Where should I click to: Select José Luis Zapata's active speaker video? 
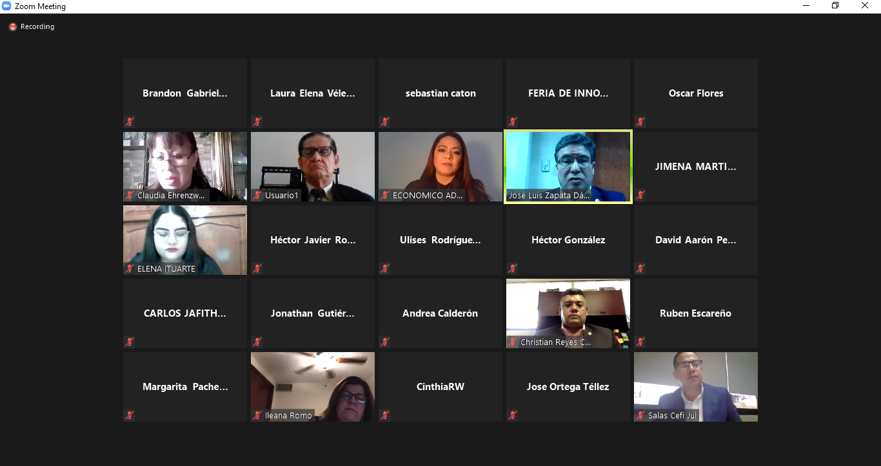coord(568,167)
